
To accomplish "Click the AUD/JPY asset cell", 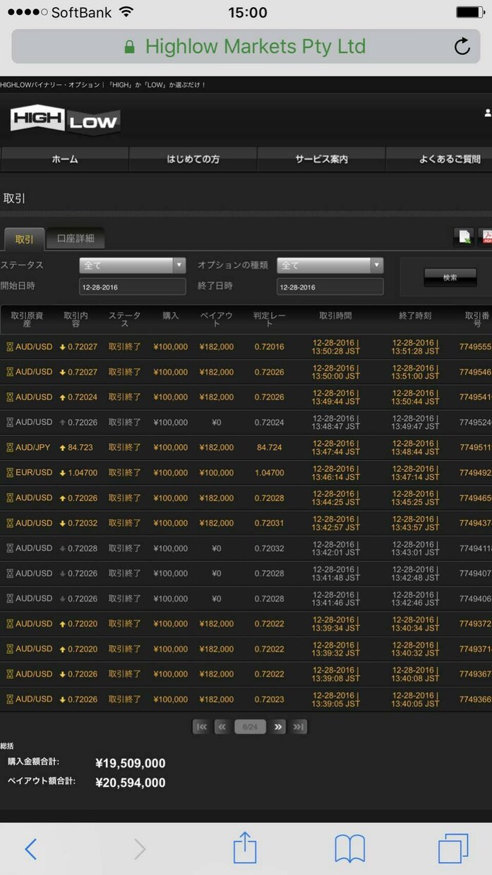I will [x=34, y=447].
